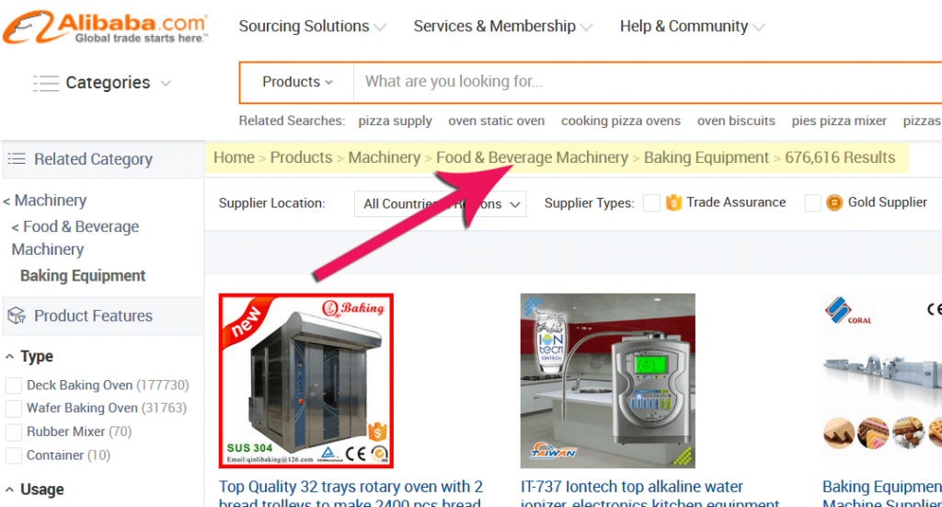This screenshot has width=942, height=507.
Task: Open the rotary oven product thumbnail
Action: (305, 381)
